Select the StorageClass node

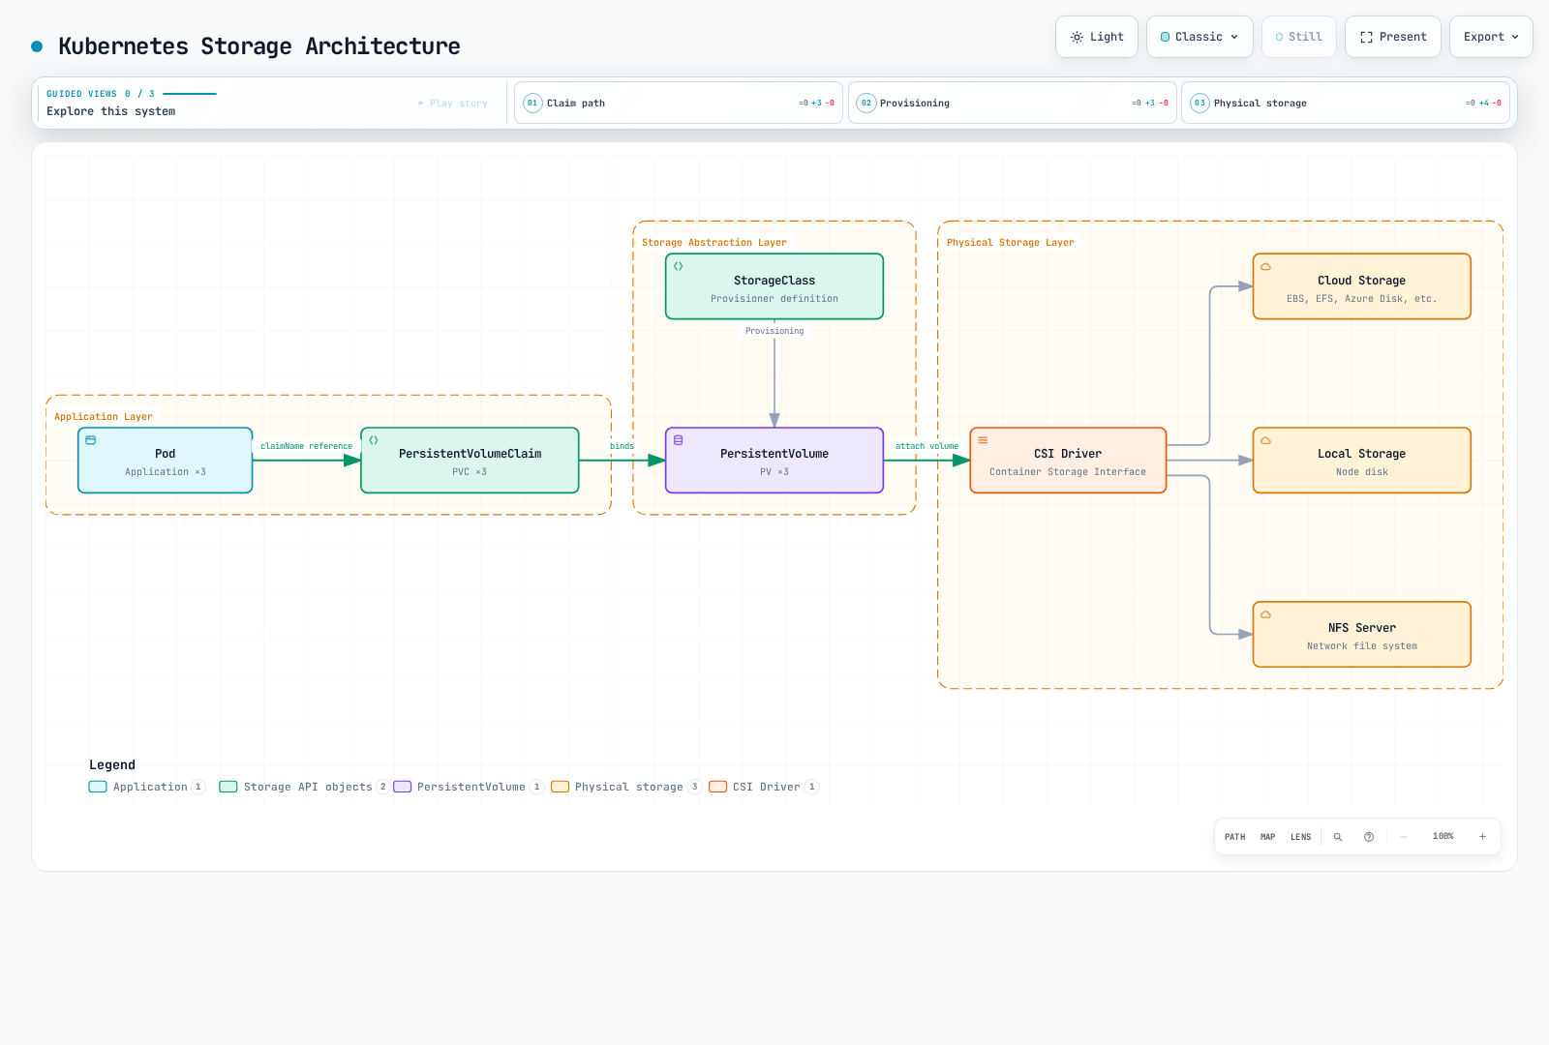tap(774, 286)
